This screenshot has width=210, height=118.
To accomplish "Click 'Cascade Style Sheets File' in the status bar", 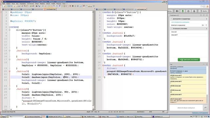I will coord(9,112).
